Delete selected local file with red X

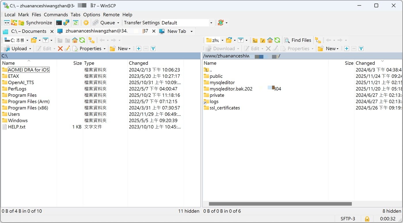click(x=60, y=49)
